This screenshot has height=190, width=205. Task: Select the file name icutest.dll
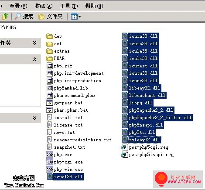143,66
